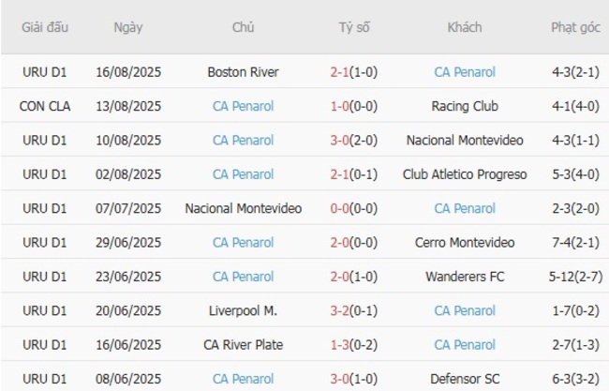The height and width of the screenshot is (391, 609).
Task: Click the "Tỷ số" column header
Action: tap(354, 27)
